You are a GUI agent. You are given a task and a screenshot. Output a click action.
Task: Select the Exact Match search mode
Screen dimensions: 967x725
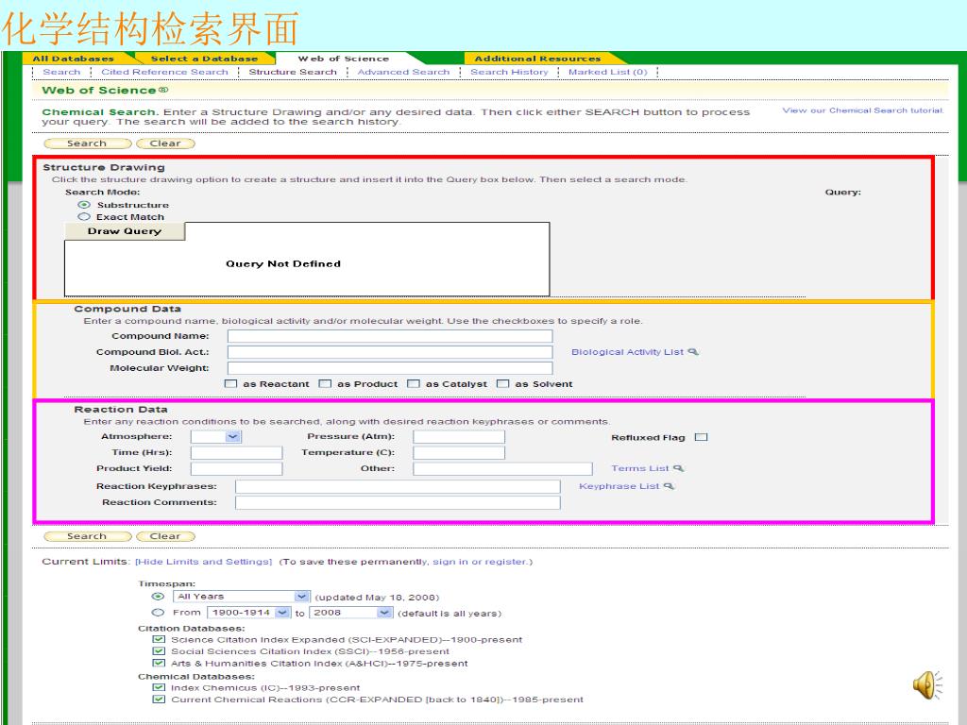[x=84, y=217]
